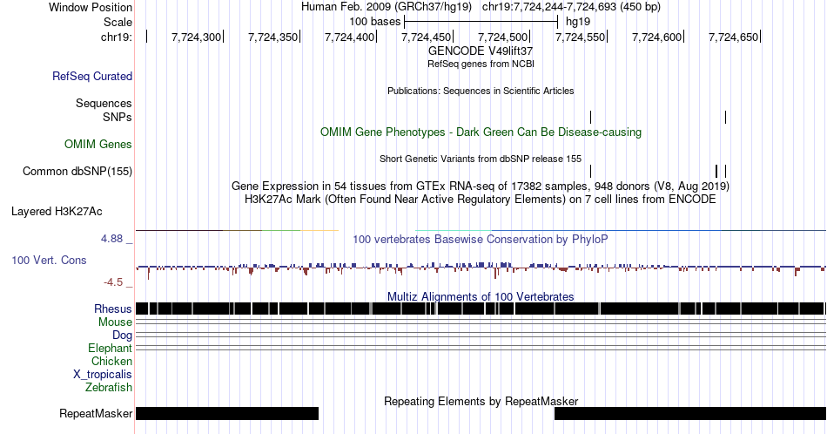The width and height of the screenshot is (827, 434).
Task: Open the GENCODE V49lift37 track title
Action: pyautogui.click(x=481, y=51)
